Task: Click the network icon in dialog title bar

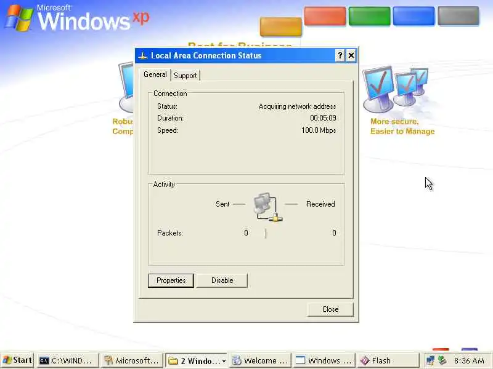Action: point(142,56)
